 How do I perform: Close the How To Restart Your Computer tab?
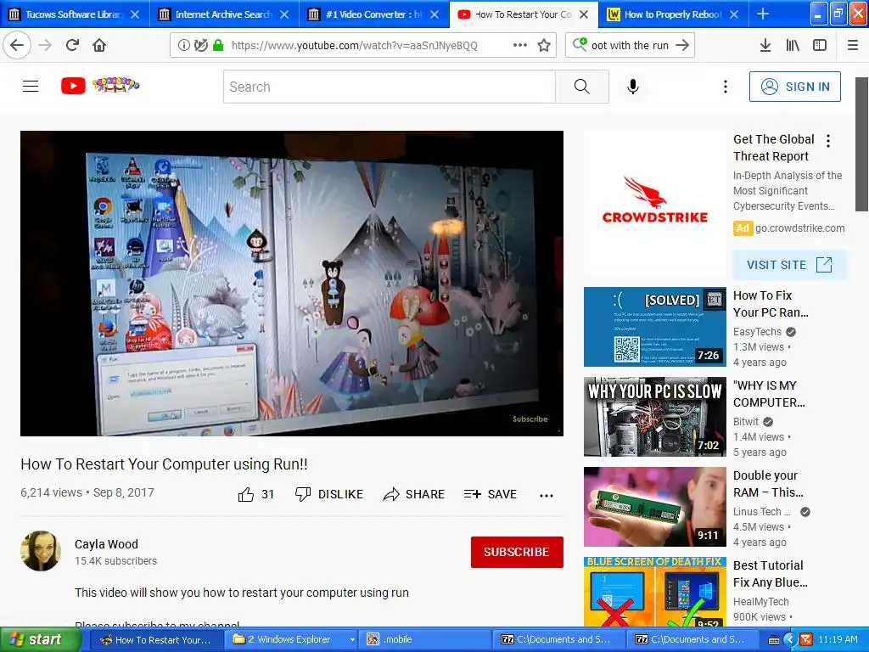coord(584,14)
